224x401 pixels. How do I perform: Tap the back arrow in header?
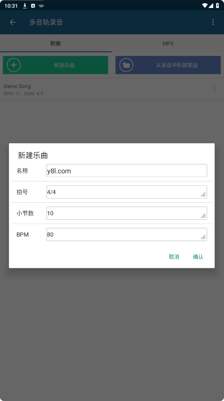tap(13, 22)
